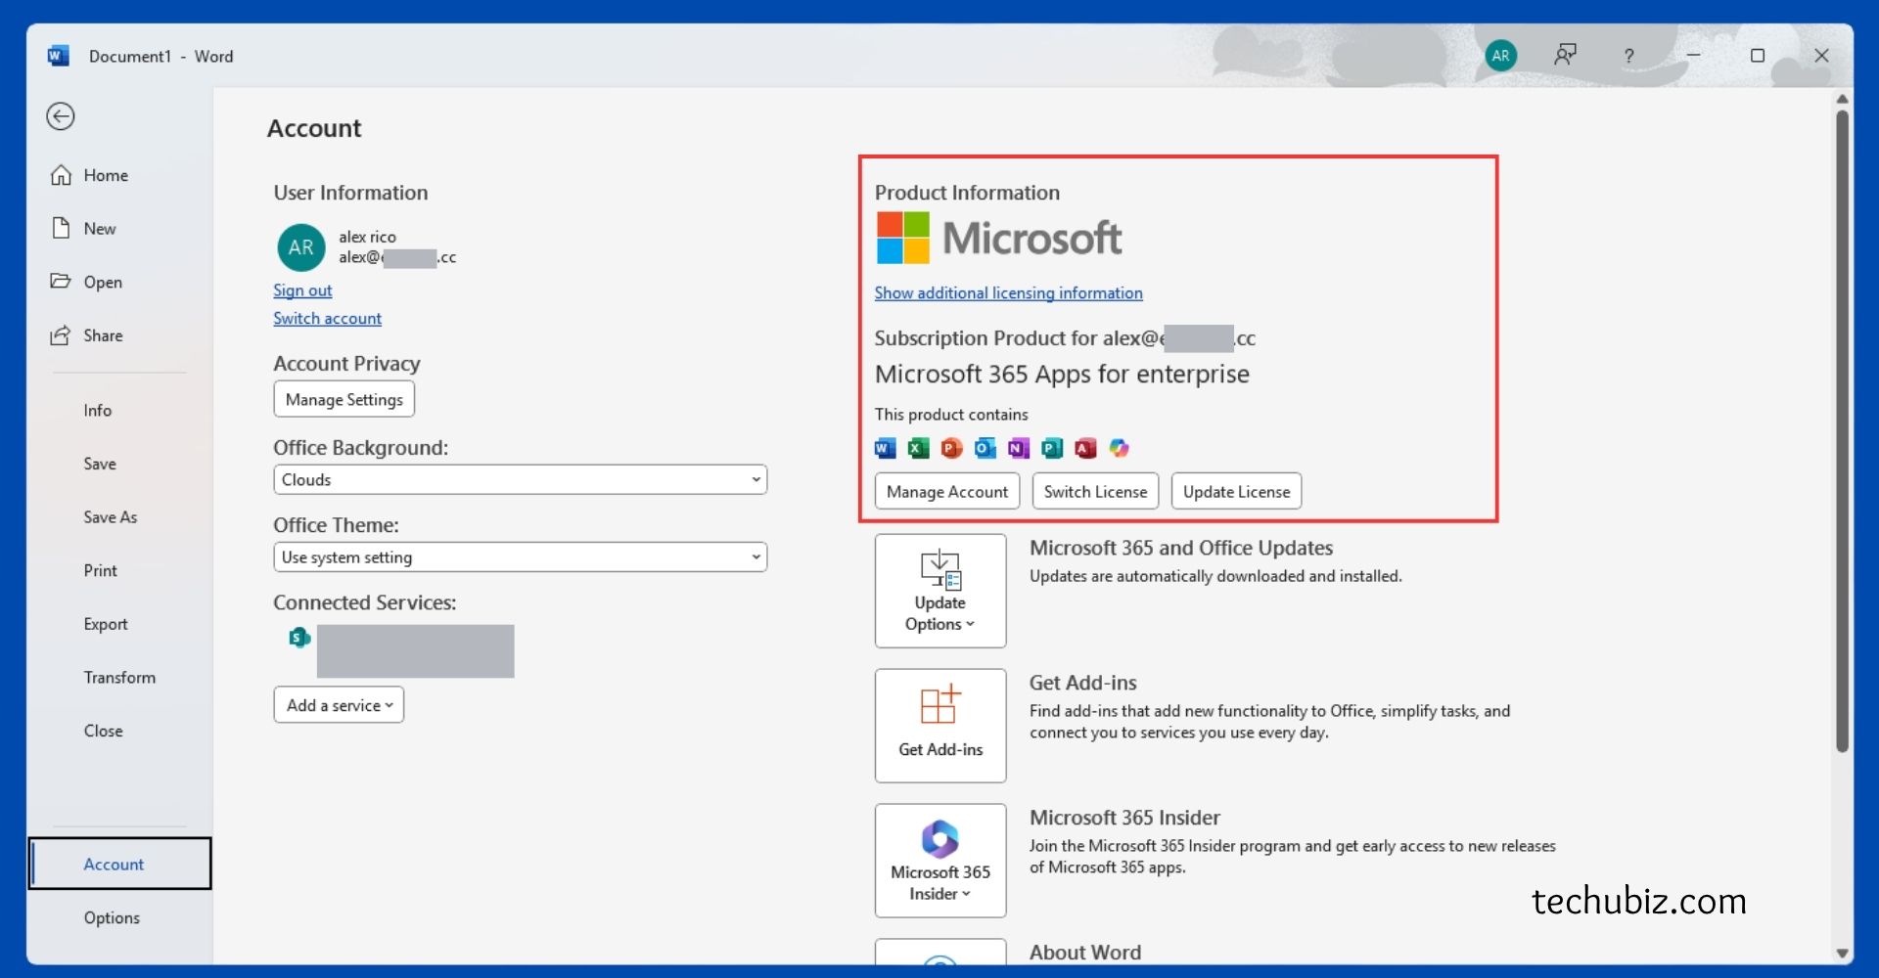The height and width of the screenshot is (978, 1879).
Task: Click the Sign out link
Action: [x=302, y=290]
